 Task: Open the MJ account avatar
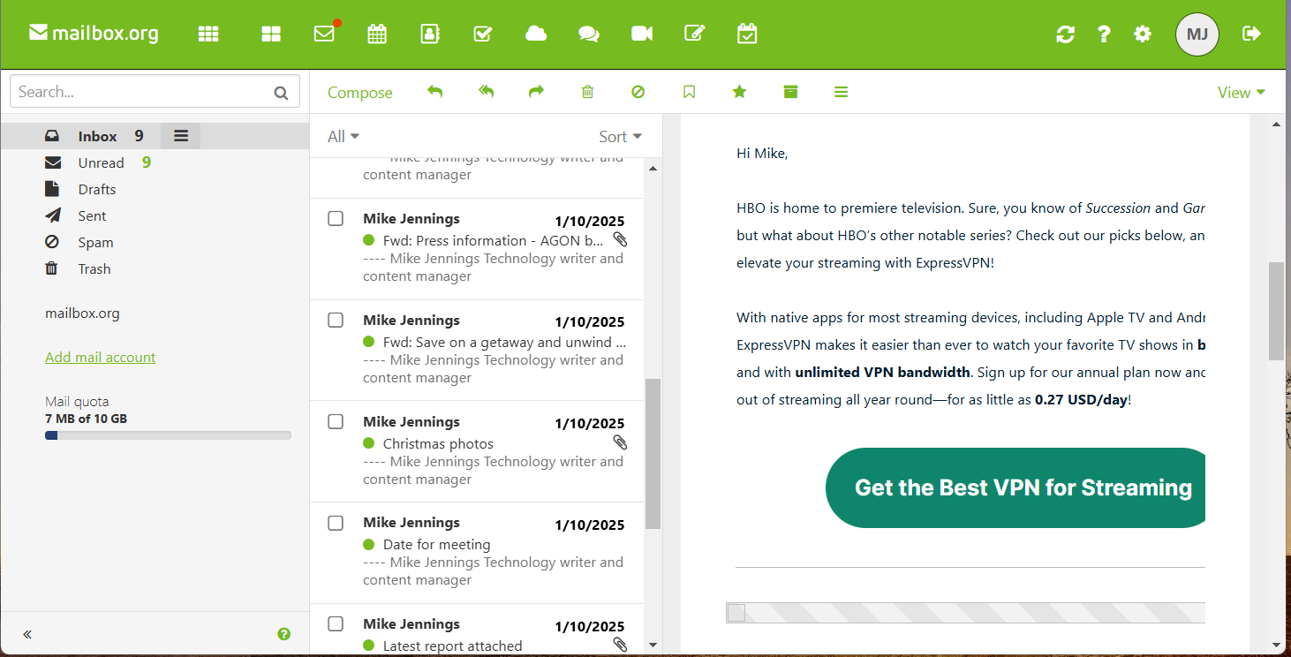1197,34
